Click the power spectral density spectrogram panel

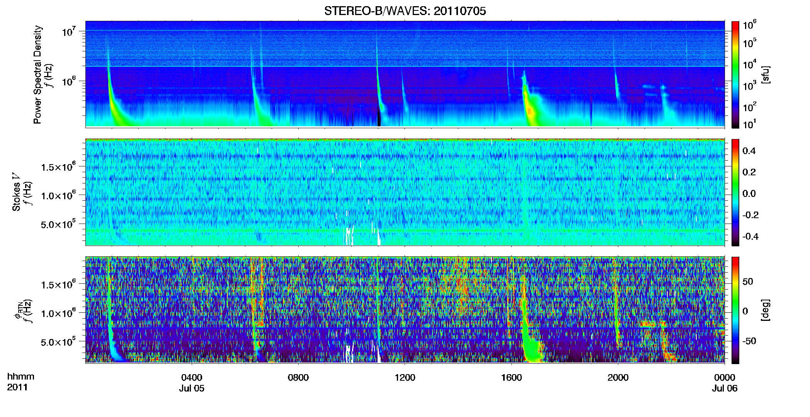[405, 74]
